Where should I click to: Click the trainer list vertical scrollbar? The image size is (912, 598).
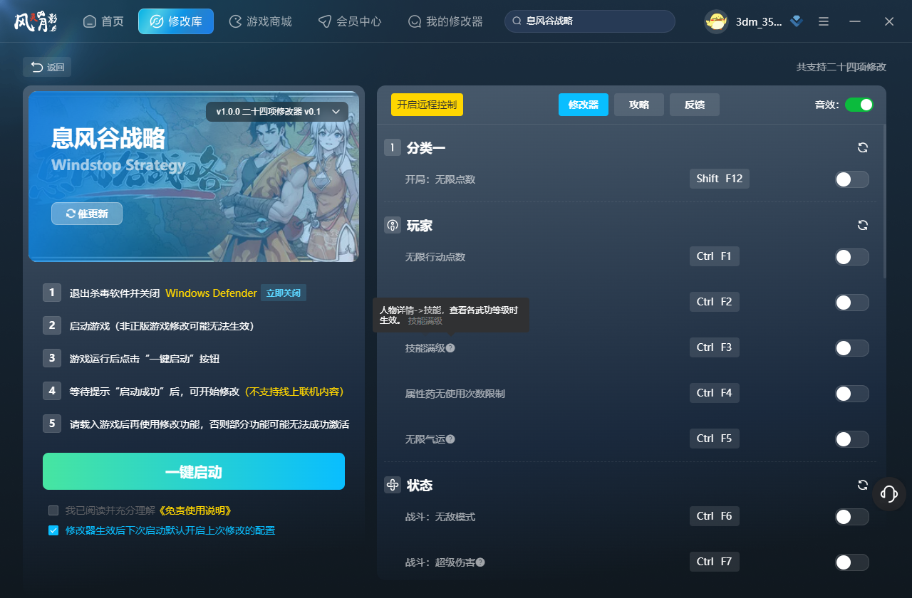point(884,201)
